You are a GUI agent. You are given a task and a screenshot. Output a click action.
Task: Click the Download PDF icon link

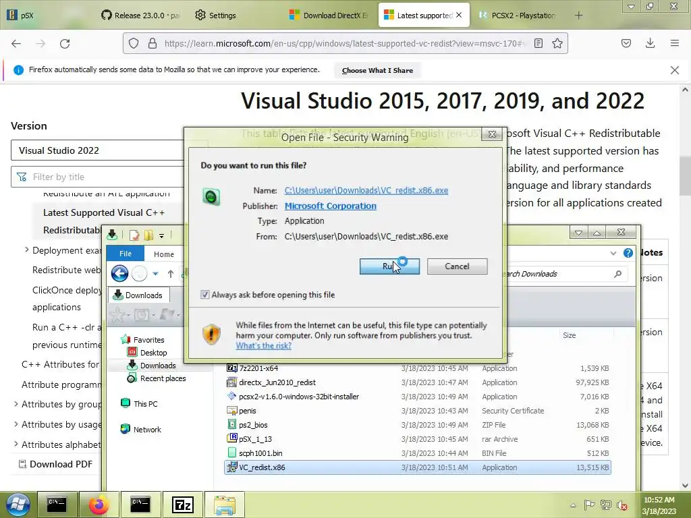pos(22,464)
